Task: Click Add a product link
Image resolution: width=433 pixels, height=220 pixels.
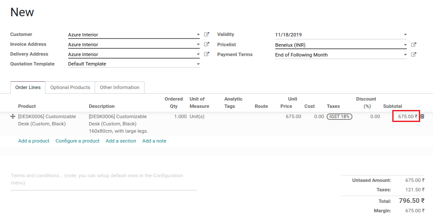Action: pos(34,141)
